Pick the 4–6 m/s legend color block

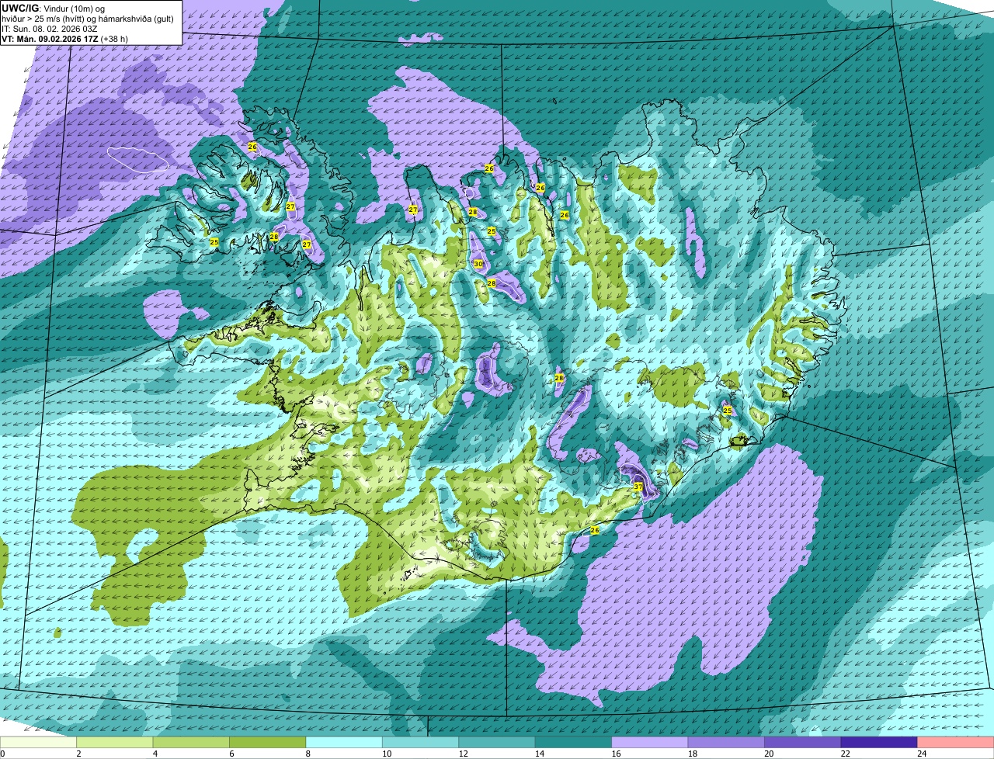[191, 742]
